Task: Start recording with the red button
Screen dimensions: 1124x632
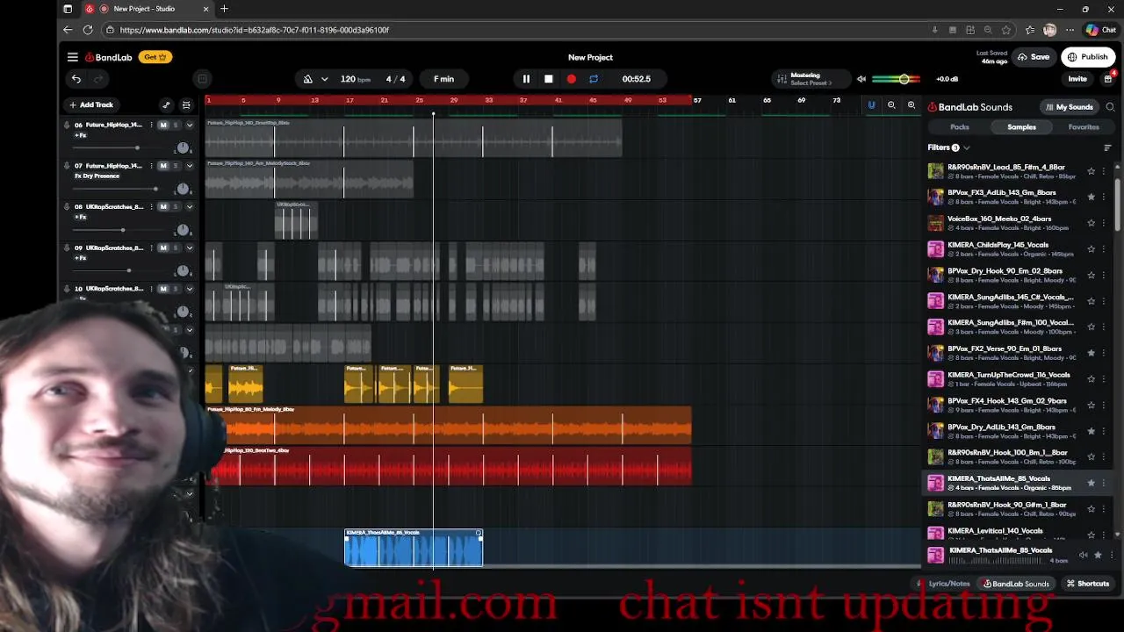Action: tap(572, 79)
